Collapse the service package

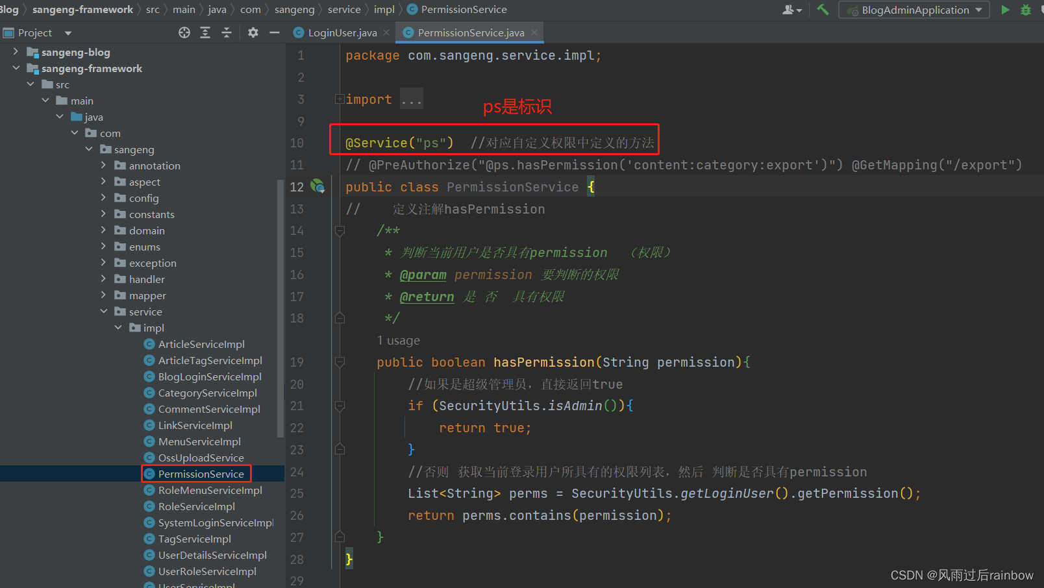click(x=103, y=312)
